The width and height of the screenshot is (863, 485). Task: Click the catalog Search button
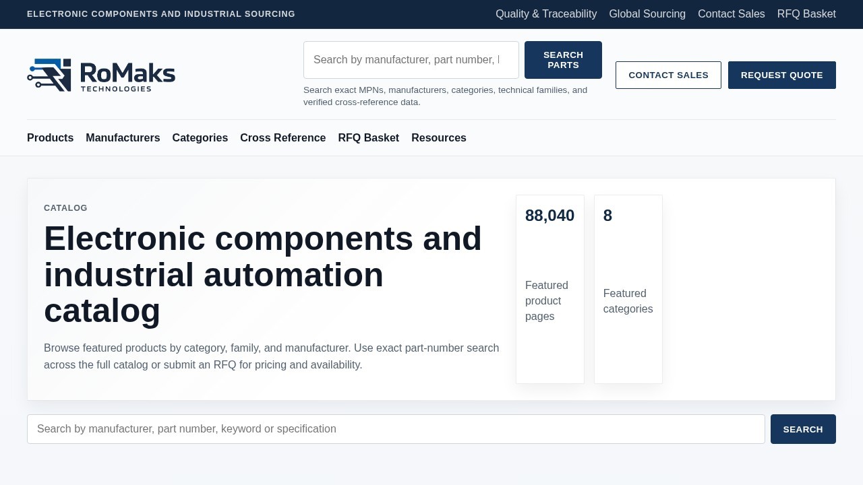[x=803, y=429]
